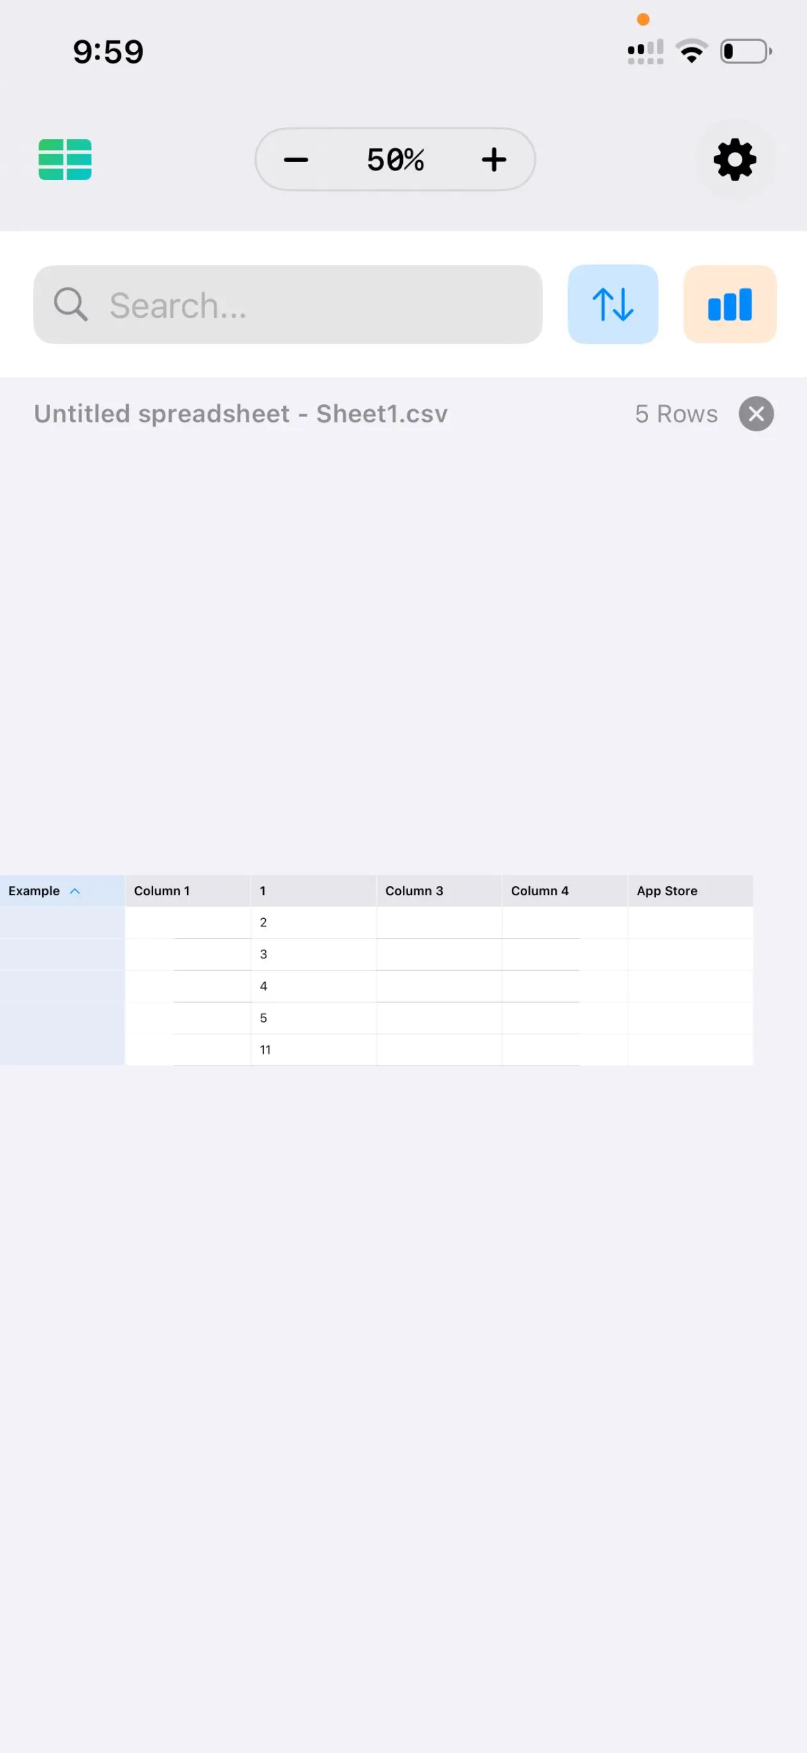Tap the battery indicator in the status bar
Viewport: 807px width, 1753px height.
tap(744, 50)
